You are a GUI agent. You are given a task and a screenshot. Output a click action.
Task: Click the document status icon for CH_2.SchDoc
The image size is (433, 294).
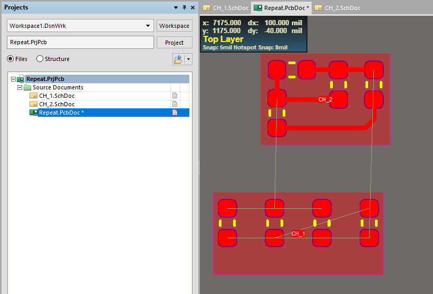(175, 104)
